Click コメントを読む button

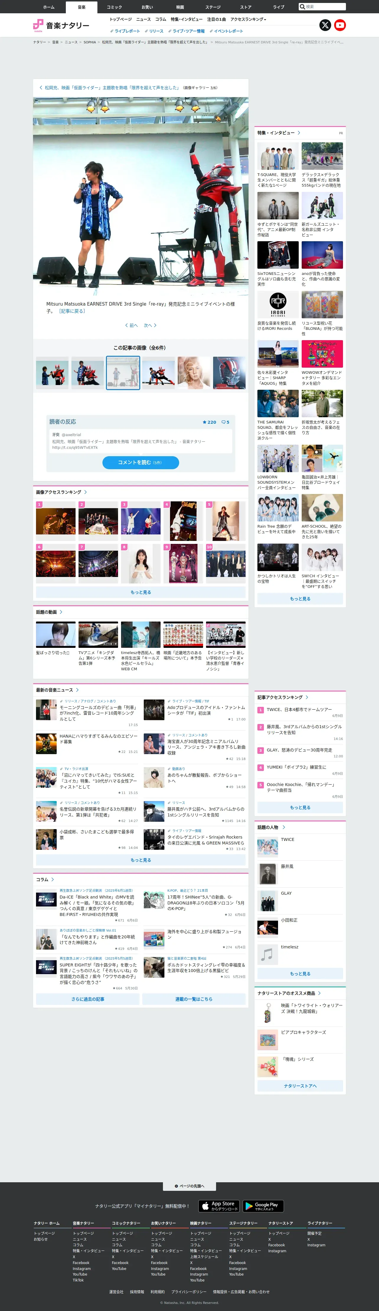141,462
